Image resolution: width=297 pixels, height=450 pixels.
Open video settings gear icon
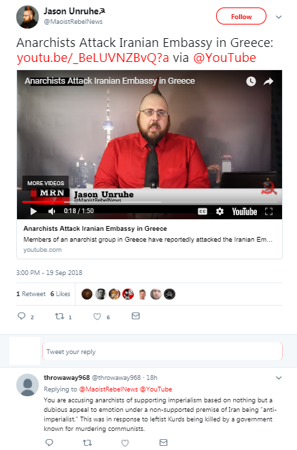pyautogui.click(x=220, y=212)
